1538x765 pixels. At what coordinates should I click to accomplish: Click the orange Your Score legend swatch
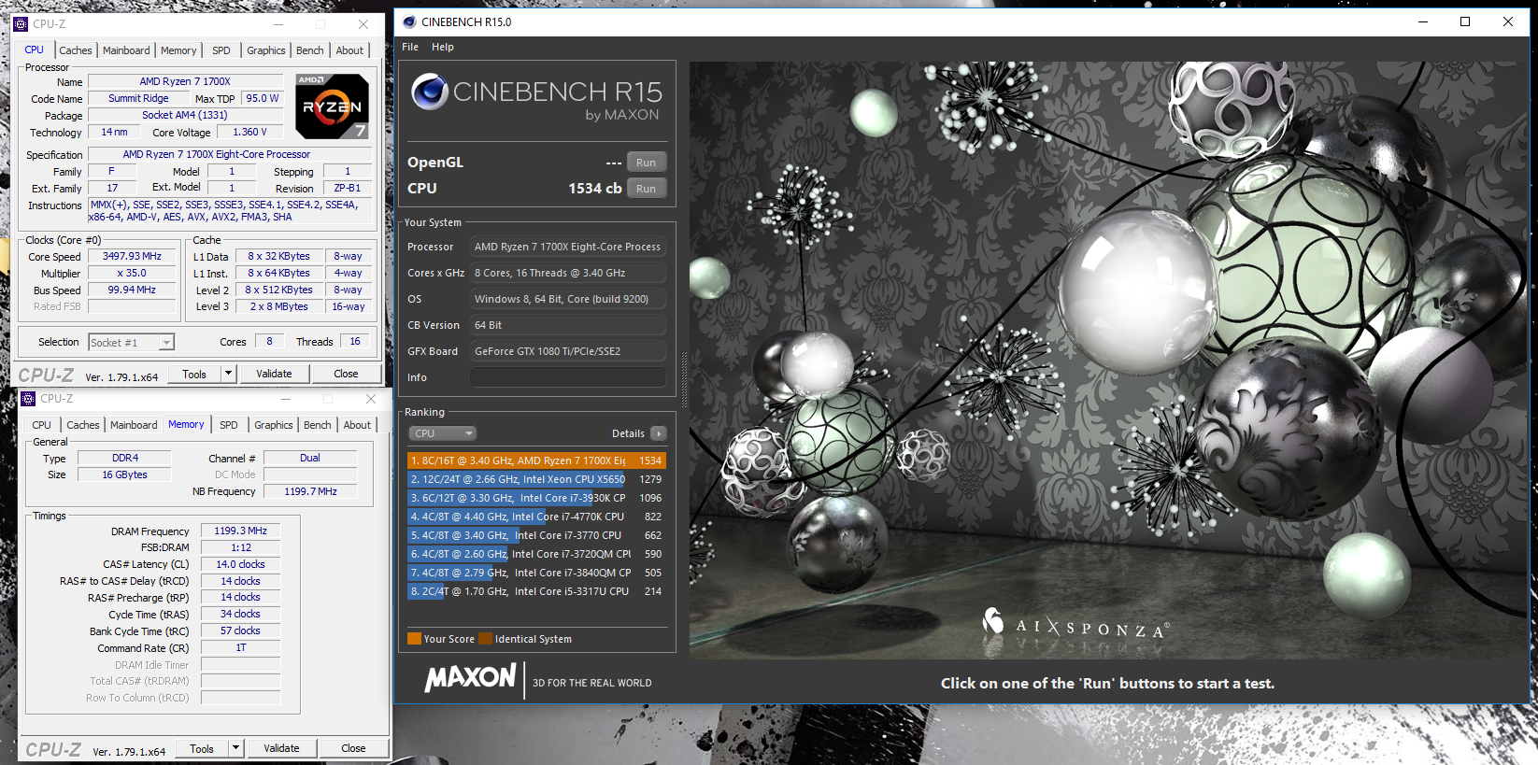(414, 639)
